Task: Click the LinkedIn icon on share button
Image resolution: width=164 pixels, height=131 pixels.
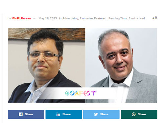Action: [x=58, y=114]
